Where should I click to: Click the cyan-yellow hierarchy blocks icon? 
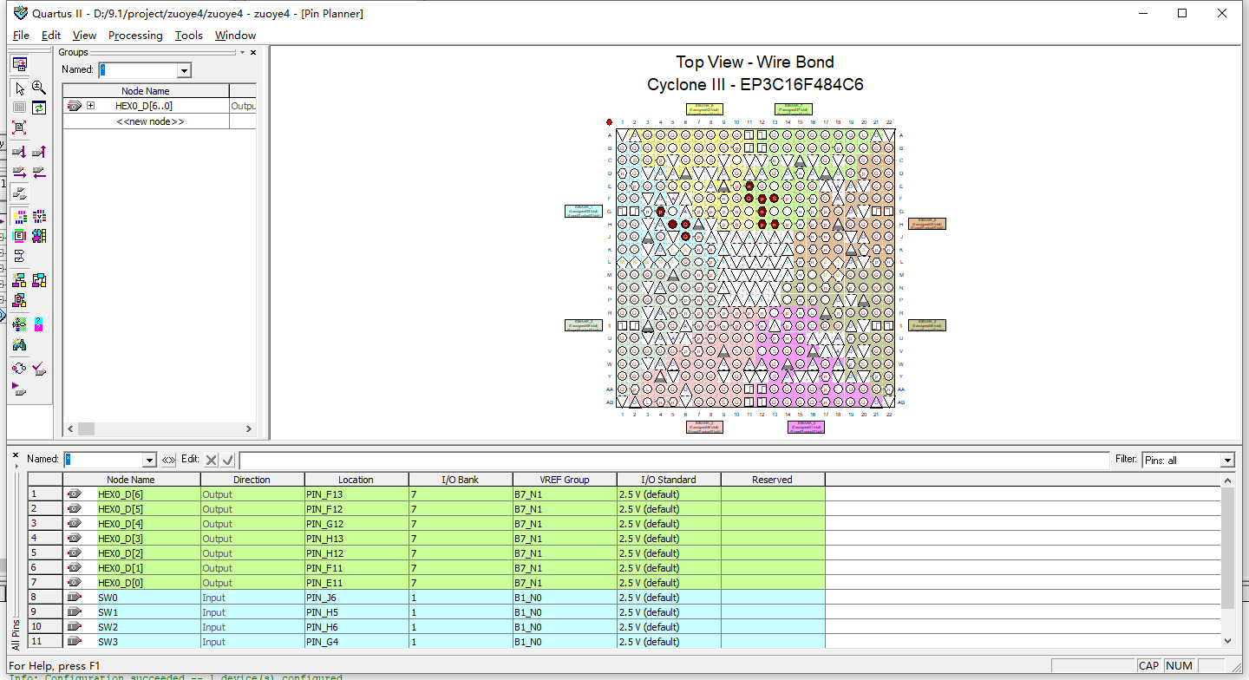39,280
